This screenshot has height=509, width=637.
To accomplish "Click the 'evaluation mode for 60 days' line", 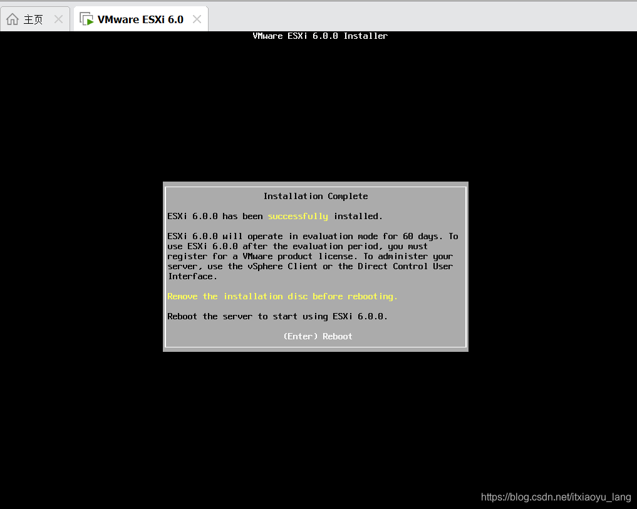I will click(x=313, y=237).
